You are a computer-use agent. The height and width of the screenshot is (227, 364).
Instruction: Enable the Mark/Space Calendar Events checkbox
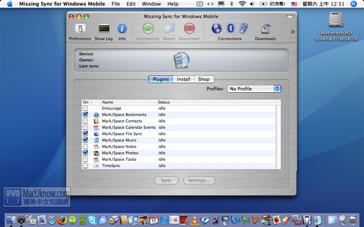[x=85, y=127]
